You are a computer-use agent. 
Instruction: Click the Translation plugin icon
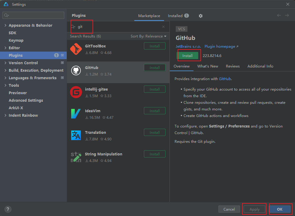[x=76, y=135]
